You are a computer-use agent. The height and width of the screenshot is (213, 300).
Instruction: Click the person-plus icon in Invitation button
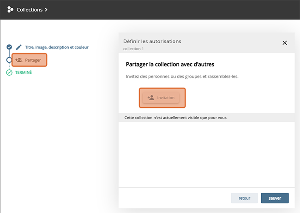pos(150,98)
